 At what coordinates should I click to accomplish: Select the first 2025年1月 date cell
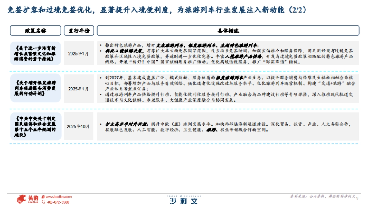pos(79,53)
